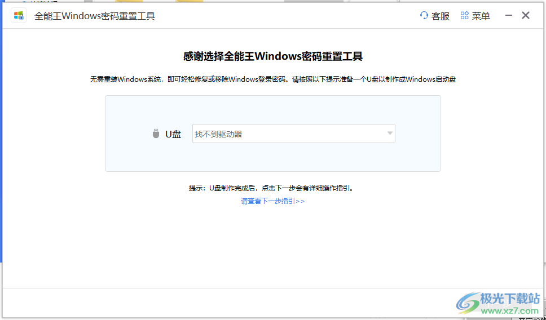Click the window title 全能王Windows密码重置工具
The width and height of the screenshot is (546, 320).
click(95, 16)
